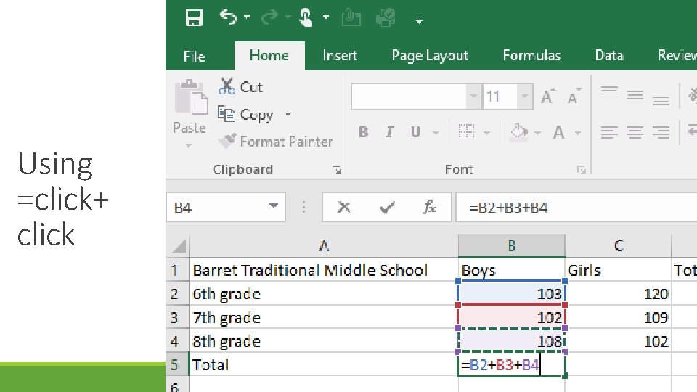Undo the last action
The height and width of the screenshot is (392, 697).
click(x=228, y=17)
